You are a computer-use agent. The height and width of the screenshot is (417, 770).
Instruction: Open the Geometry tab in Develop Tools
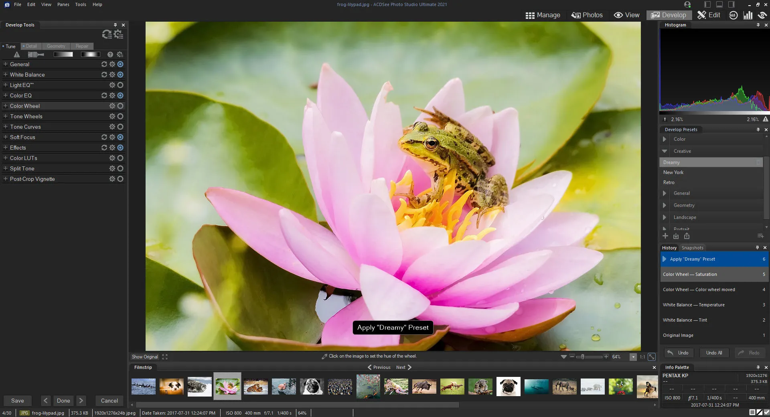[56, 46]
